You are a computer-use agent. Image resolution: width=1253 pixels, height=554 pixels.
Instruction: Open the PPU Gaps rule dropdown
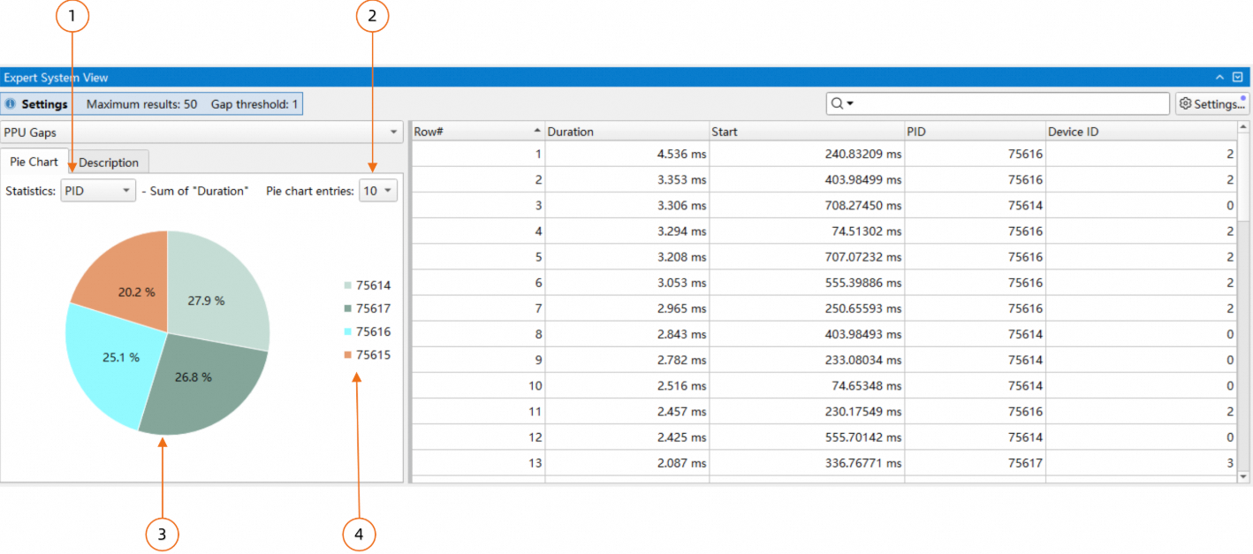click(201, 133)
